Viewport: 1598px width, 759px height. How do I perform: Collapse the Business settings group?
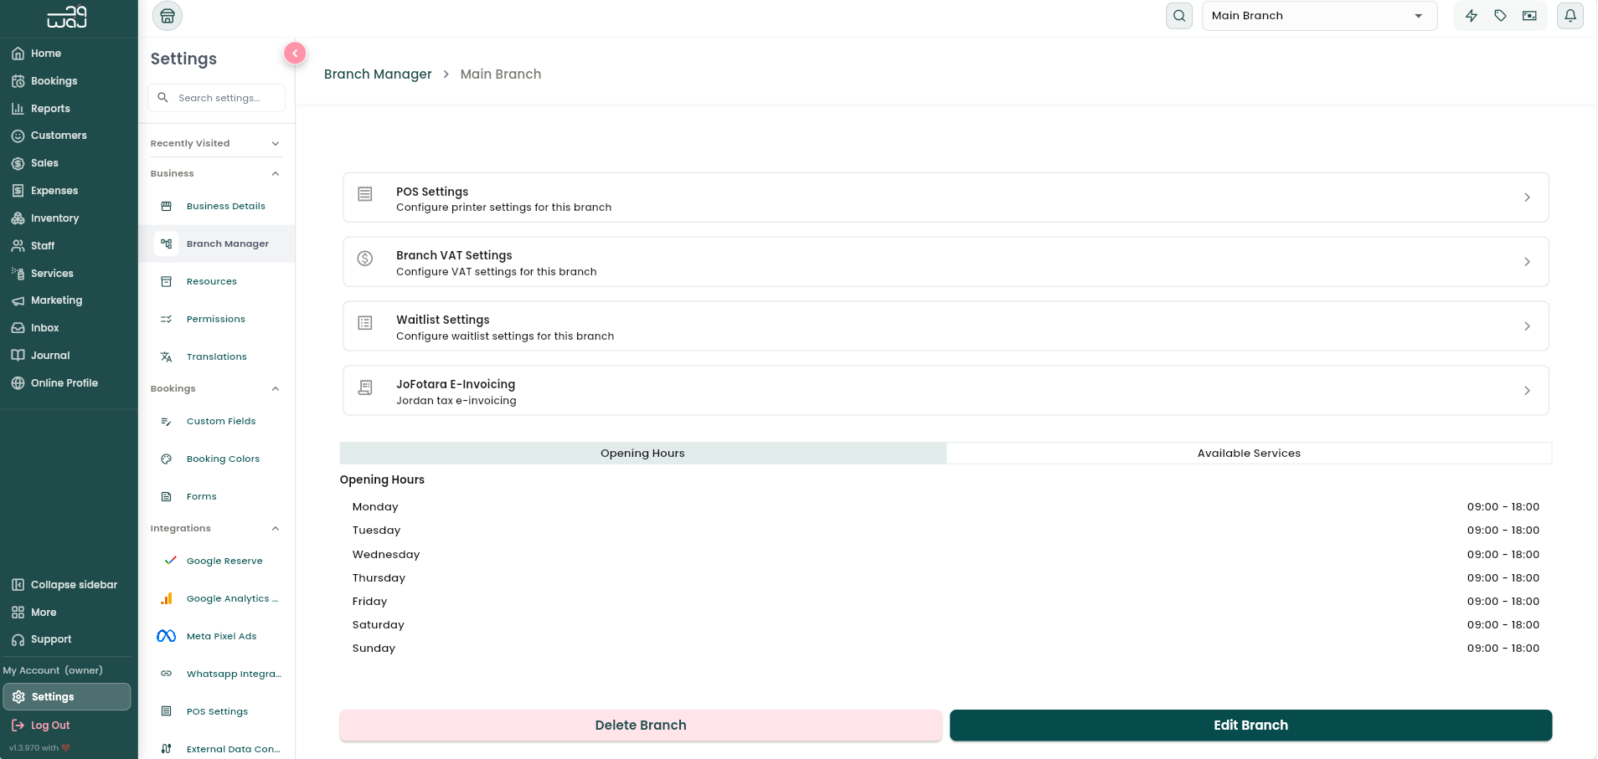click(x=216, y=173)
